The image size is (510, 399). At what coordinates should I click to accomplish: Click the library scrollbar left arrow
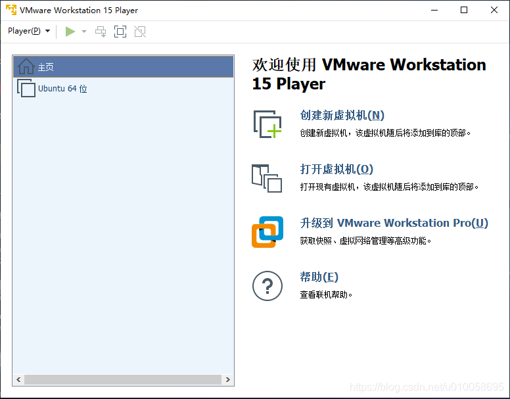tap(18, 379)
